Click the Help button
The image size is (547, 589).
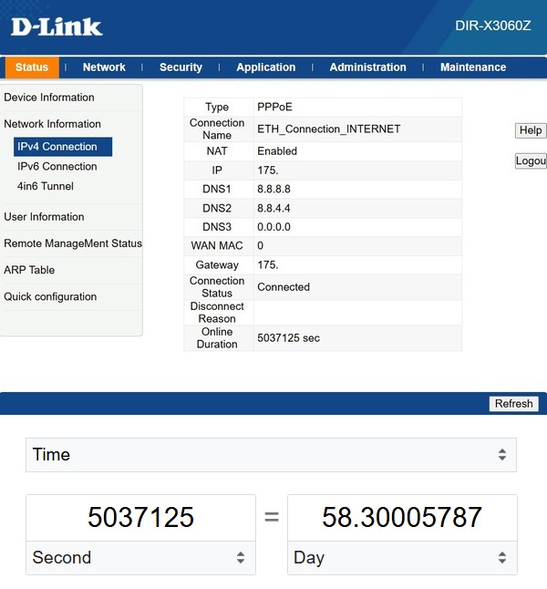530,130
